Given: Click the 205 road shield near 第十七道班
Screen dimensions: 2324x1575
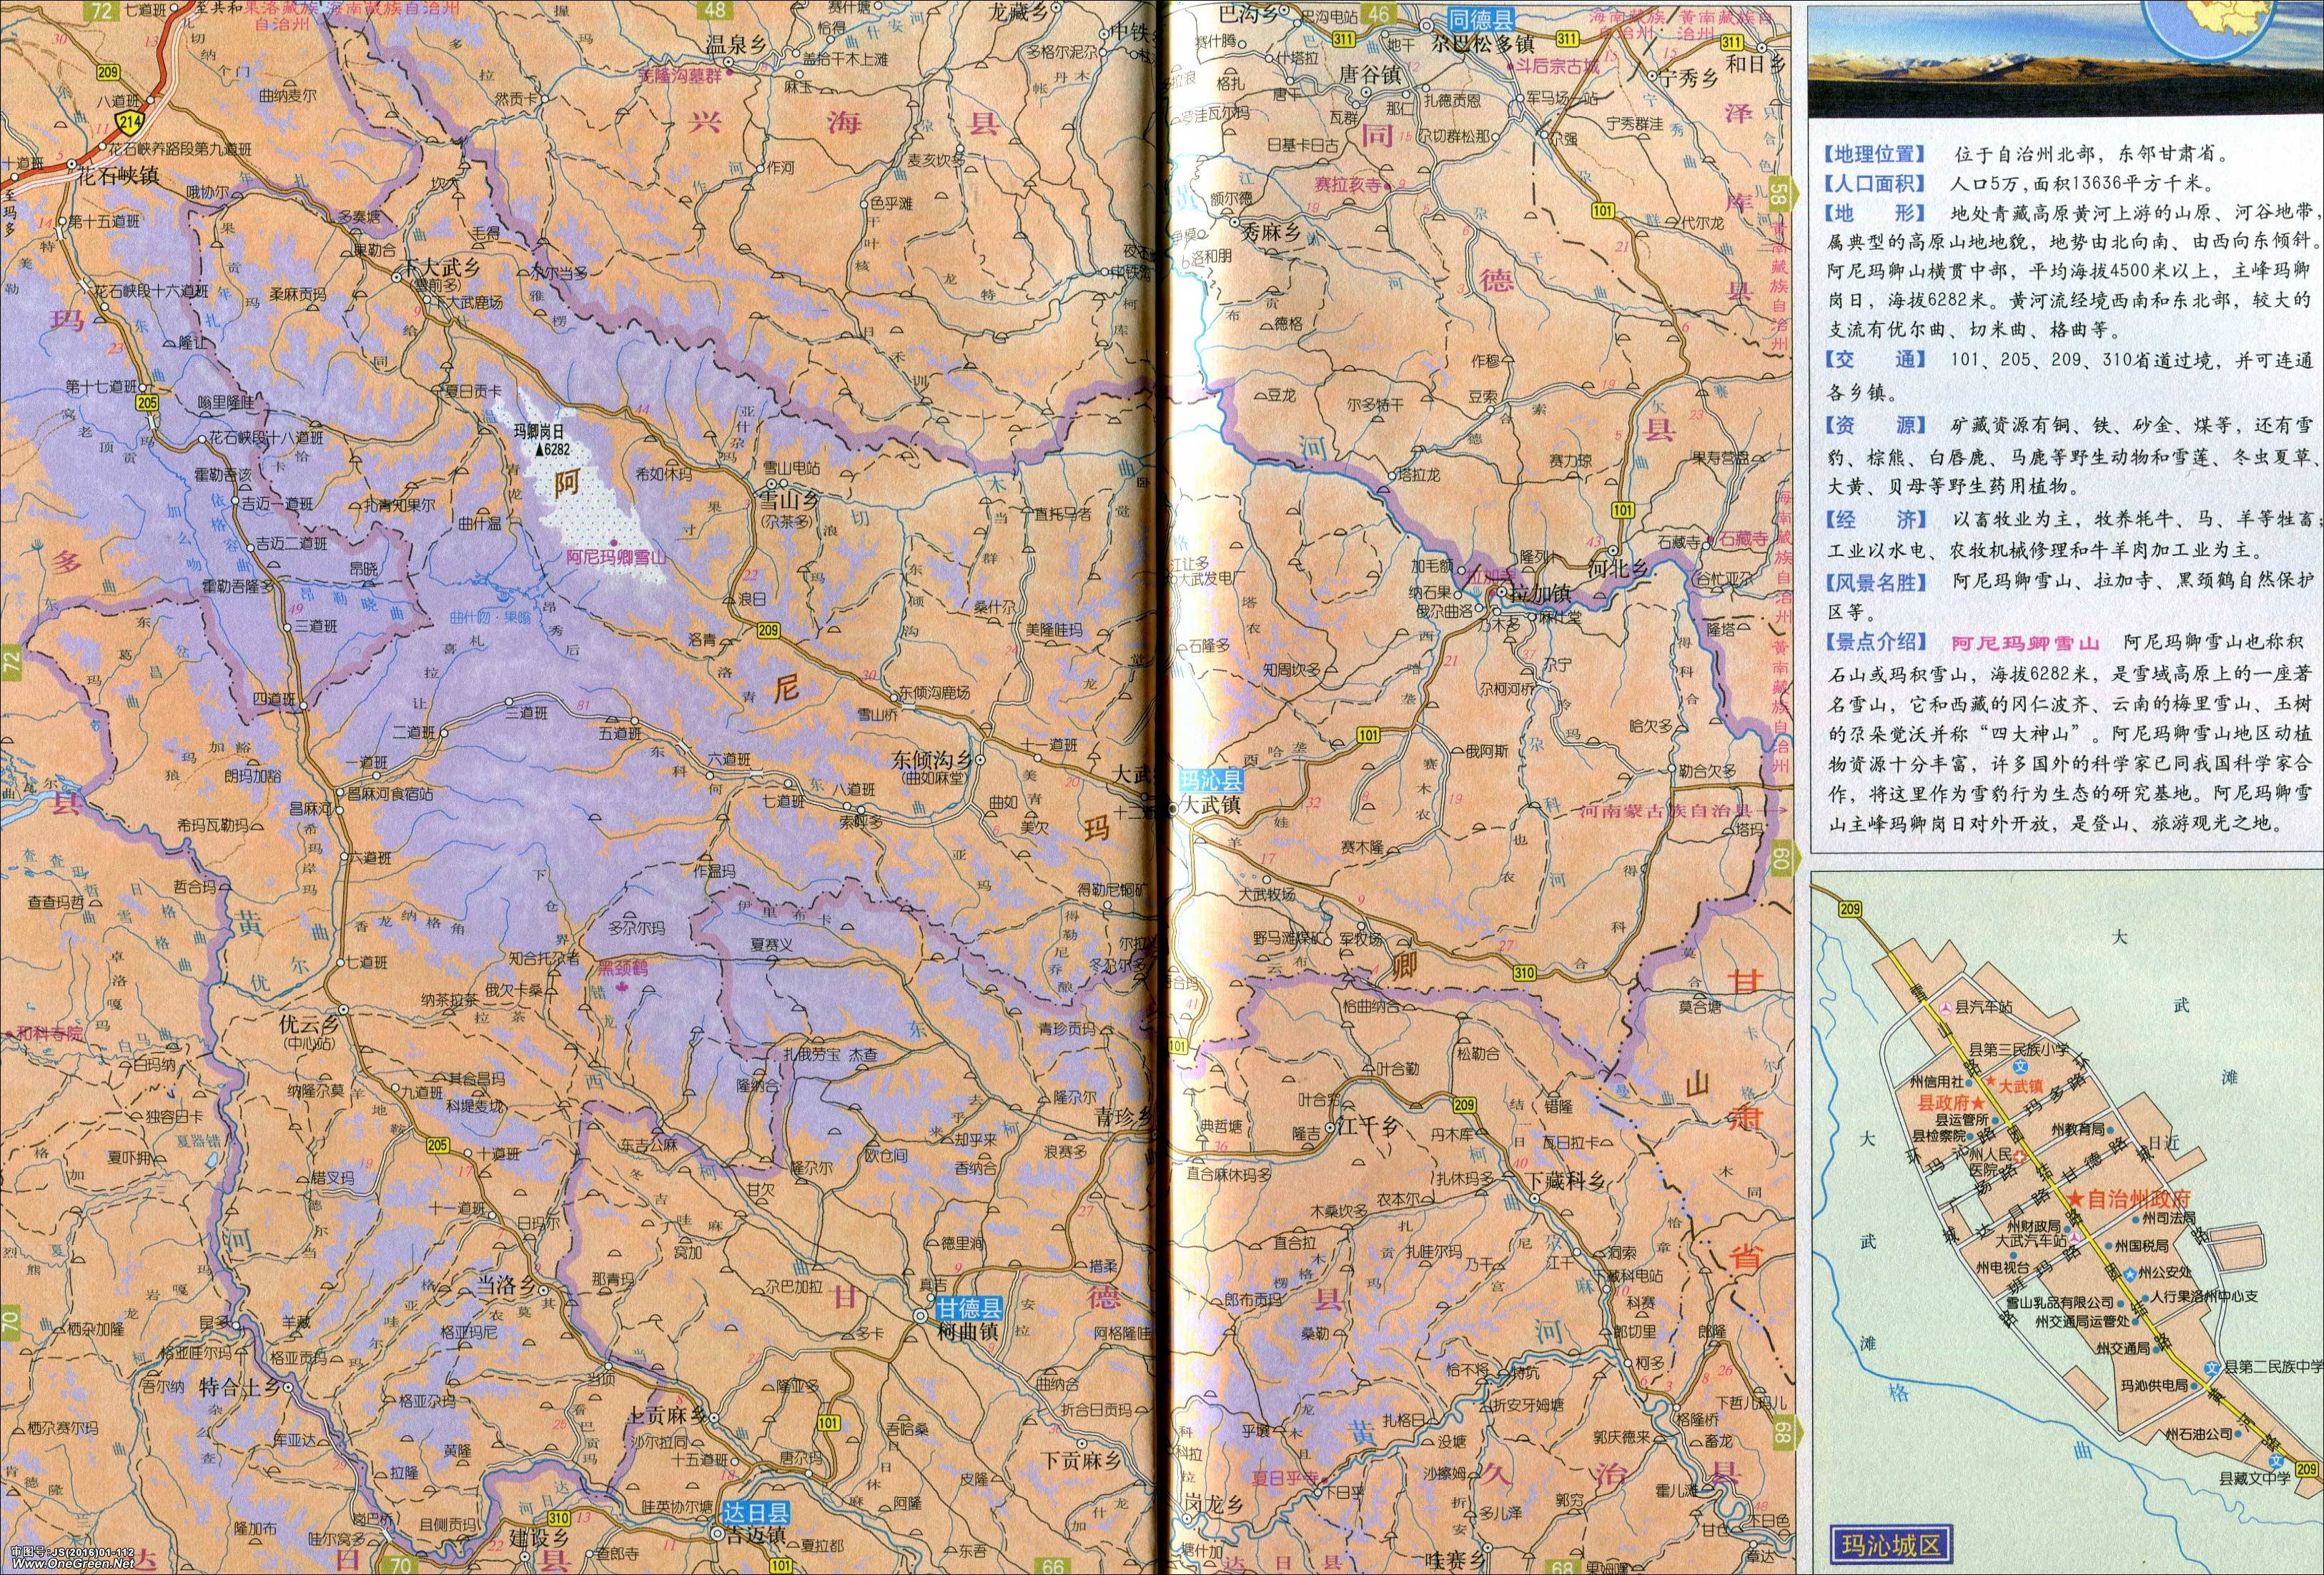Looking at the screenshot, I should (147, 402).
